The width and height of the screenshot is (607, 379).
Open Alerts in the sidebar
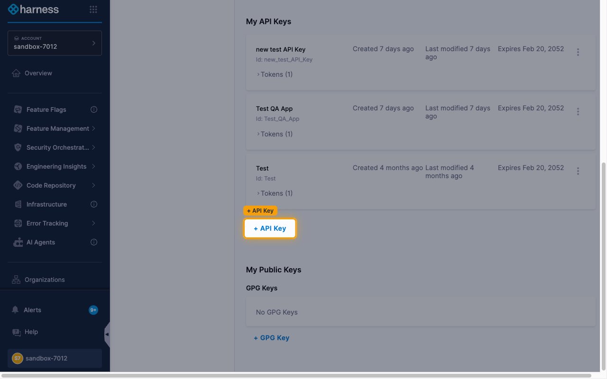[x=32, y=310]
